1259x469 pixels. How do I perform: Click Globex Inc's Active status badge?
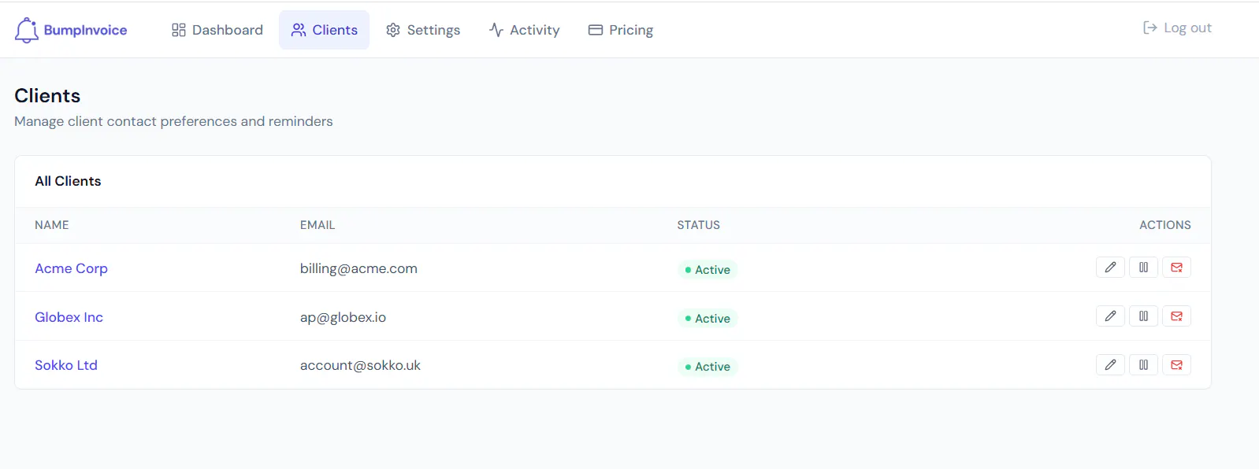click(x=707, y=319)
